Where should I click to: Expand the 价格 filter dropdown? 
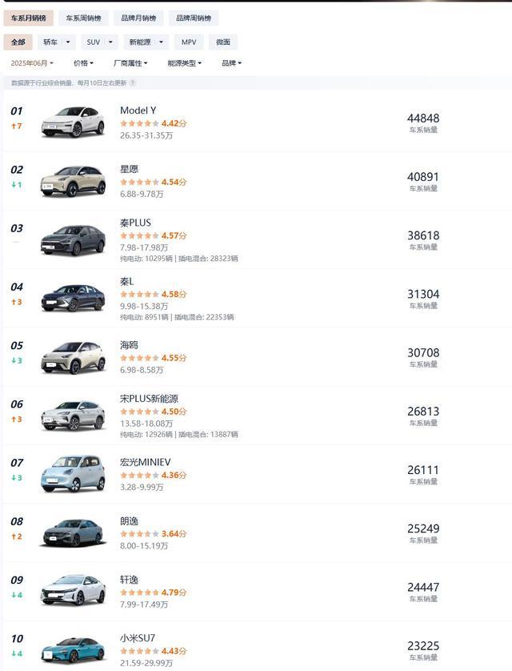click(x=83, y=63)
